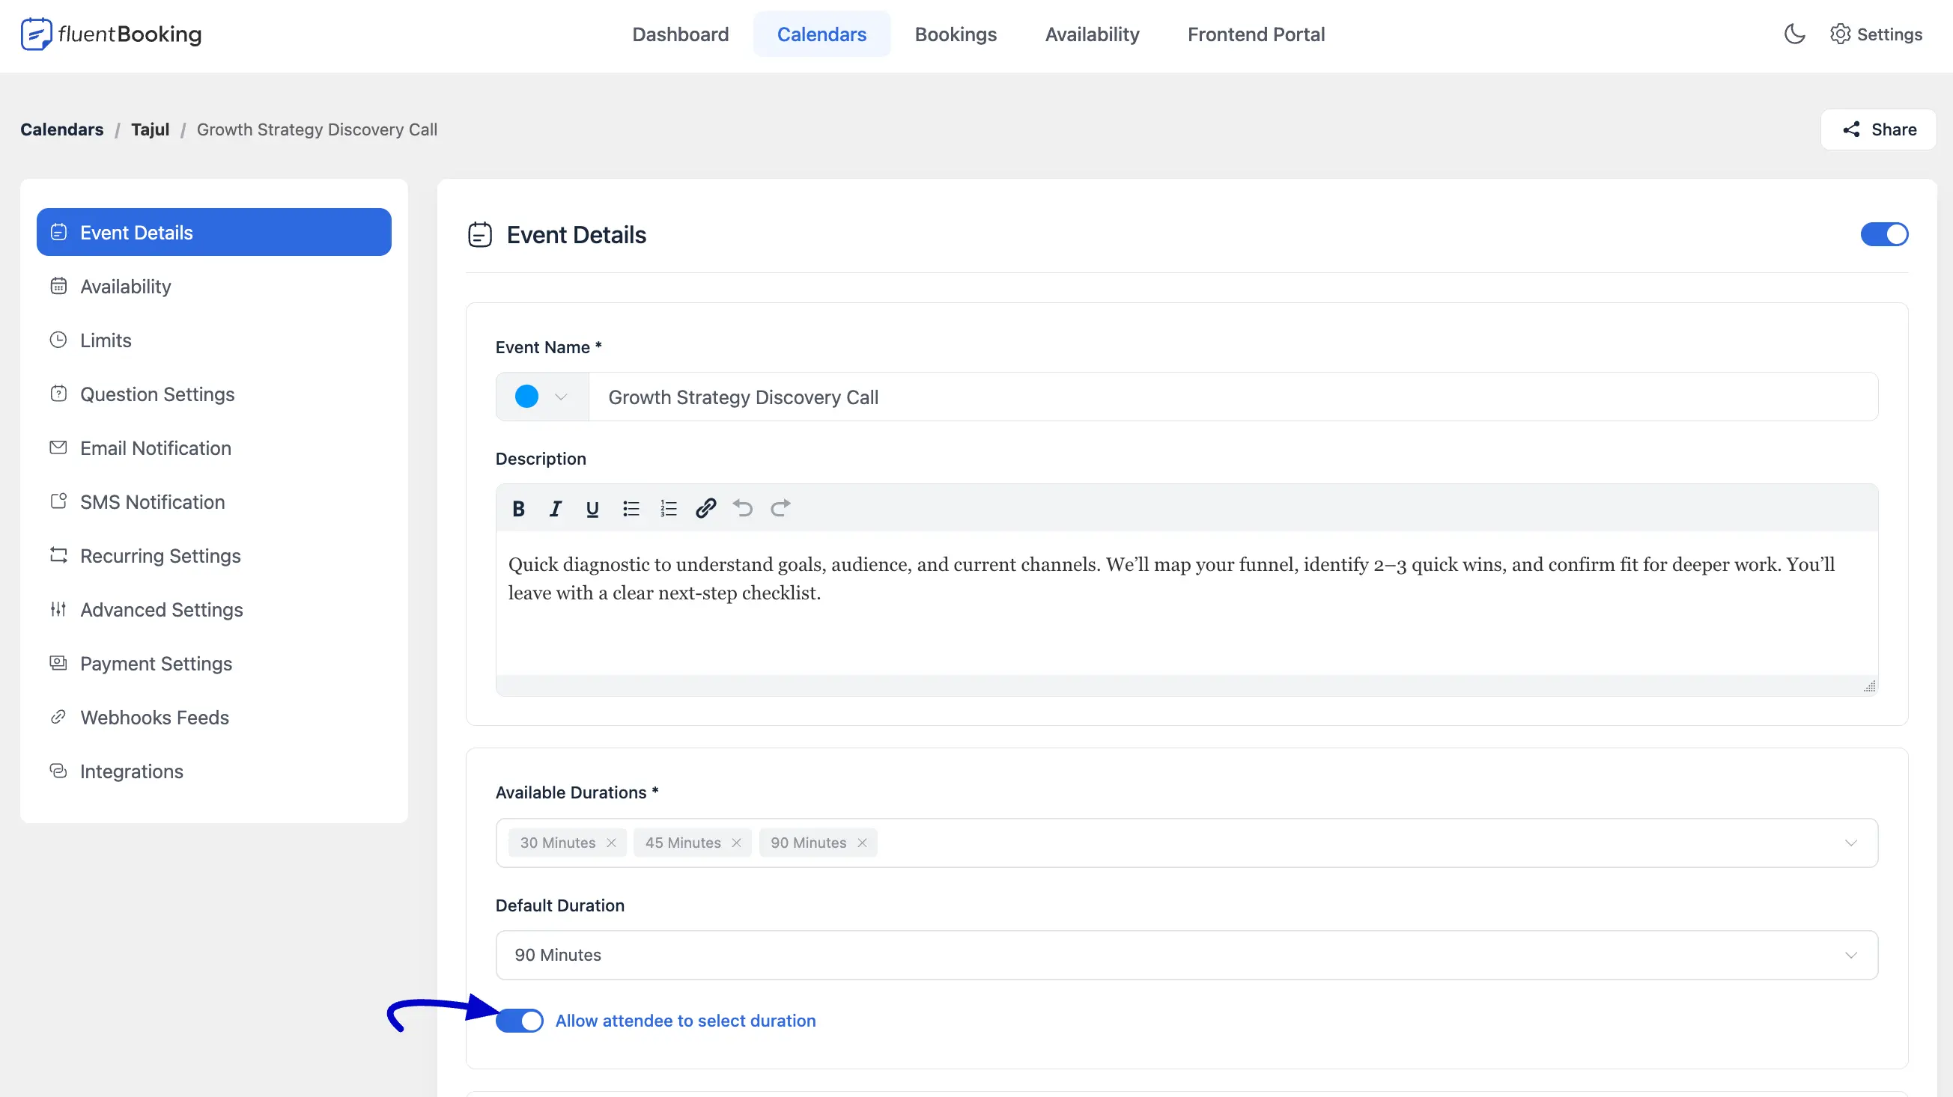
Task: Open the event color dropdown chevron
Action: click(561, 397)
